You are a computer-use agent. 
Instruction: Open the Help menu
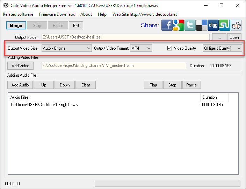[x=102, y=14]
